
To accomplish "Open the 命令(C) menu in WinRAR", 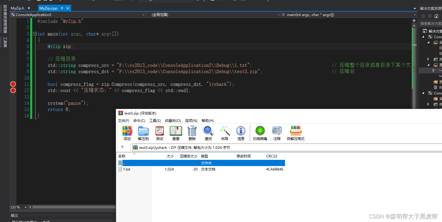I will click(139, 120).
